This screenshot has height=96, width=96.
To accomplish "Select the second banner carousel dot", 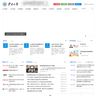I will click(x=87, y=36).
